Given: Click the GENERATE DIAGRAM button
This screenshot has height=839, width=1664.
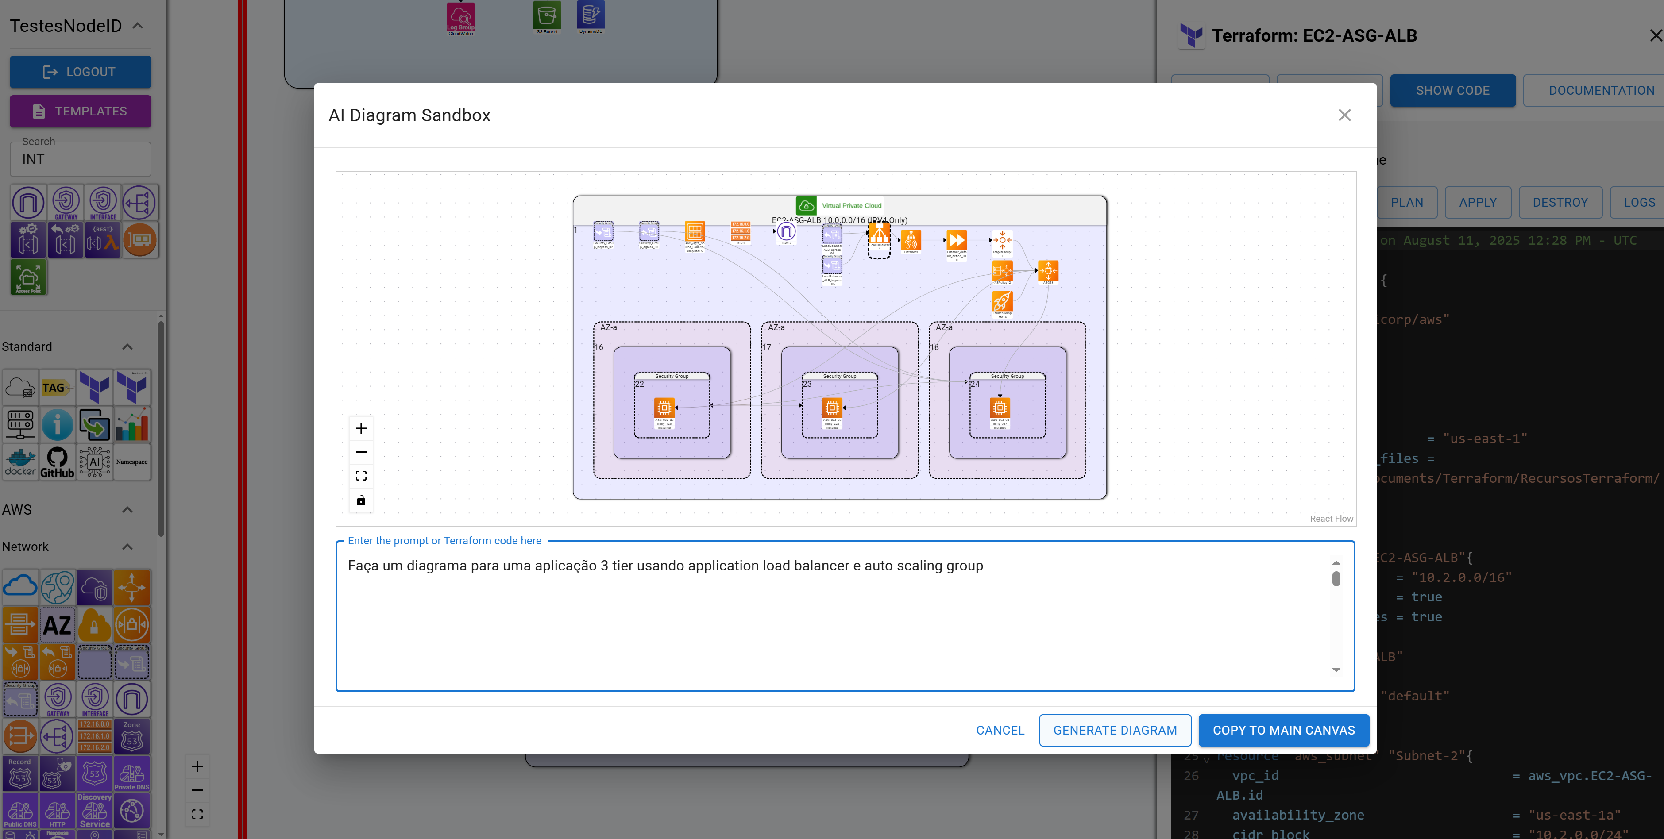Looking at the screenshot, I should (x=1115, y=730).
